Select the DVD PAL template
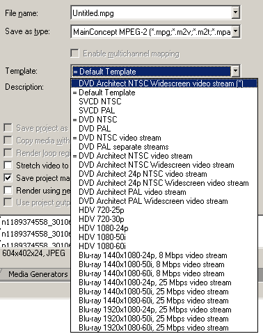Viewport: 263px width, 334px height. (164, 129)
